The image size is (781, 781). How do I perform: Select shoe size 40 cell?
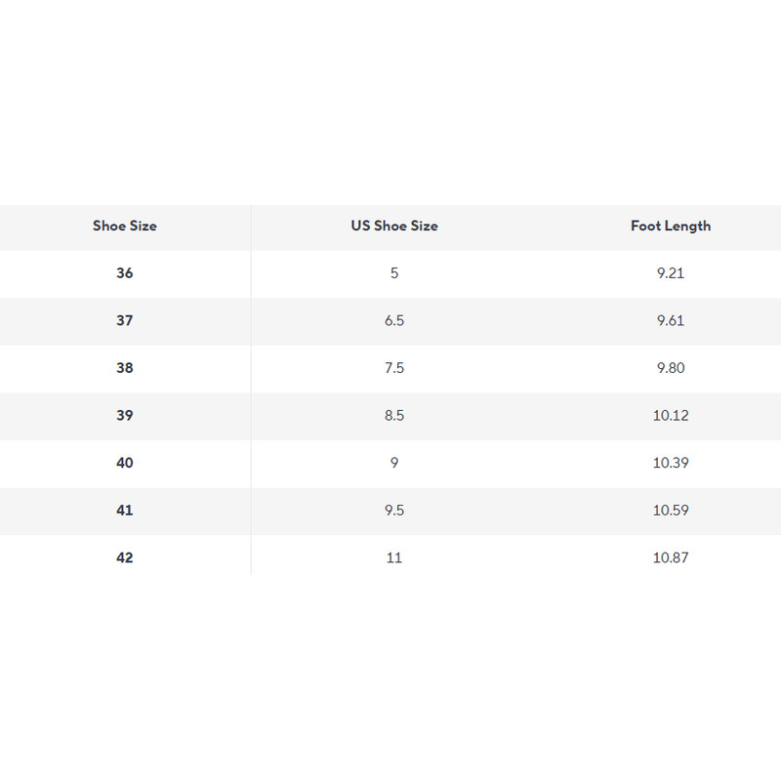(x=125, y=463)
